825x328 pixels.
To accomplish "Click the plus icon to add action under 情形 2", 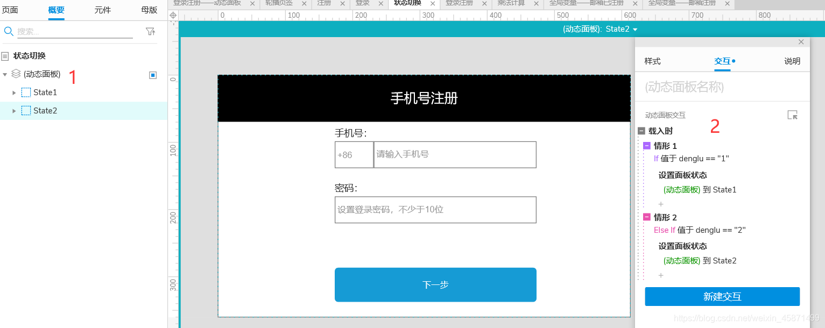I will coord(661,275).
